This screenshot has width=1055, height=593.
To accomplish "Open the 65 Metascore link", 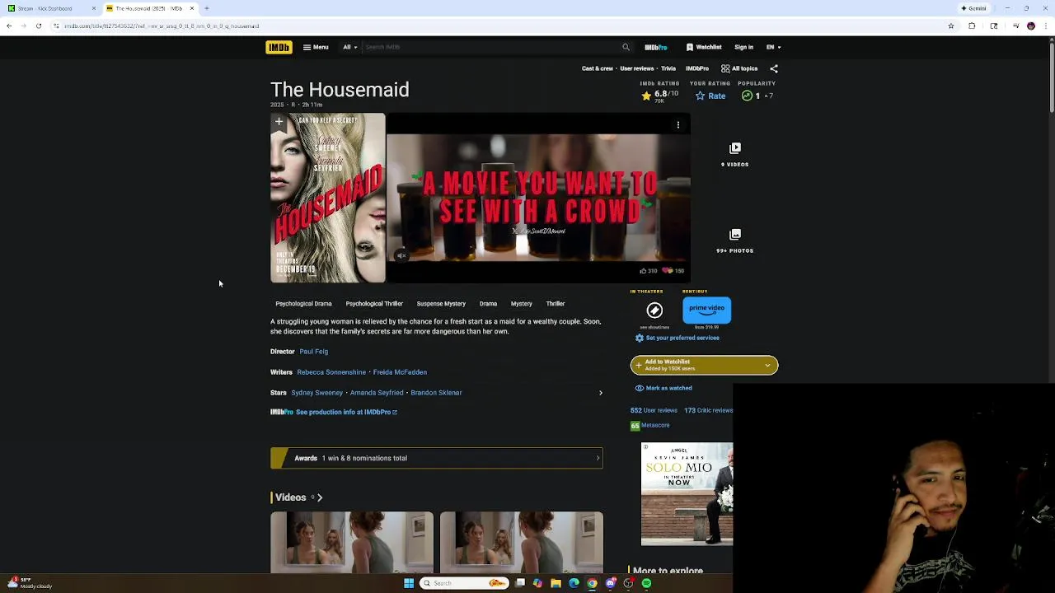I will (650, 426).
